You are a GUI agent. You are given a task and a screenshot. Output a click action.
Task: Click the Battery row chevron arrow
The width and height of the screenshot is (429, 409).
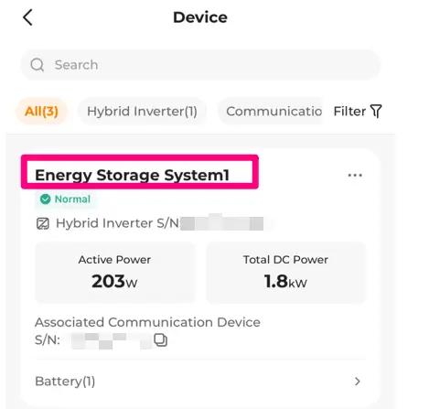pyautogui.click(x=358, y=382)
